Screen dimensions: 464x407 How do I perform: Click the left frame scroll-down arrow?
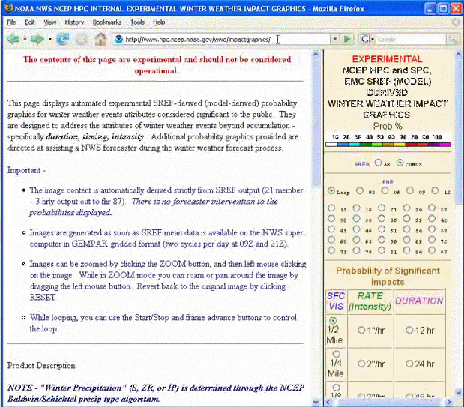(316, 402)
